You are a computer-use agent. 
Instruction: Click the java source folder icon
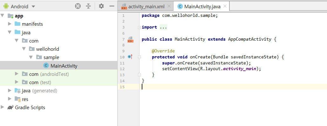pos(17,32)
